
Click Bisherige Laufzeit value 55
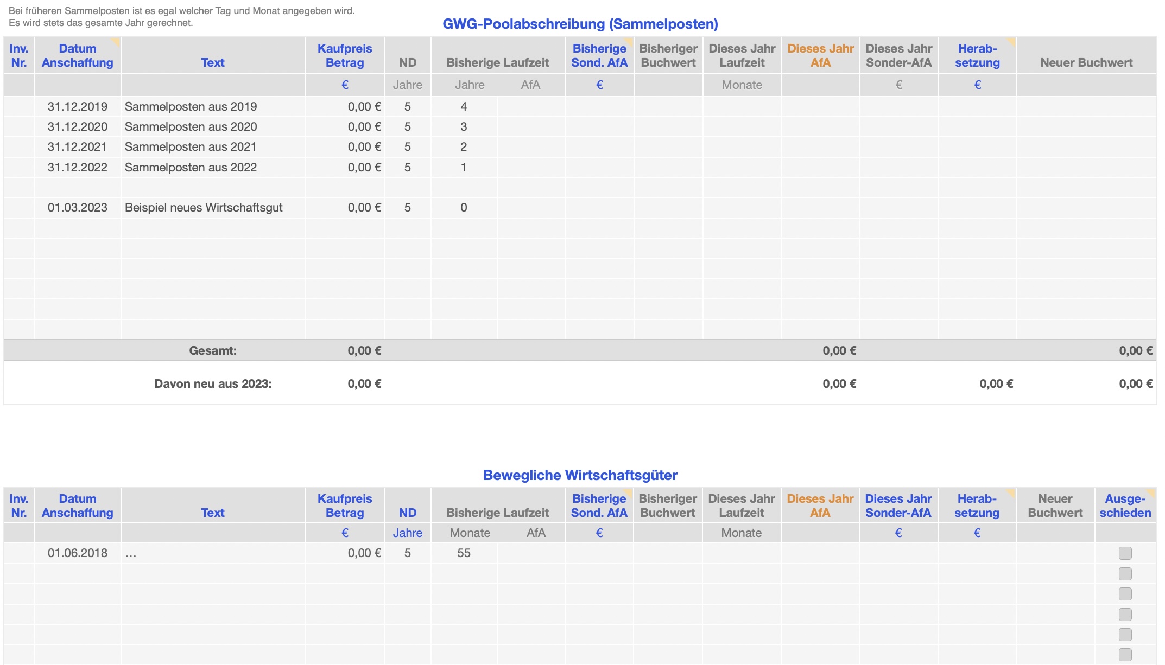pos(464,553)
